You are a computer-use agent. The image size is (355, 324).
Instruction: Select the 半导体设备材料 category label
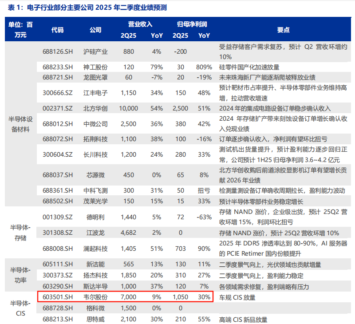point(20,124)
